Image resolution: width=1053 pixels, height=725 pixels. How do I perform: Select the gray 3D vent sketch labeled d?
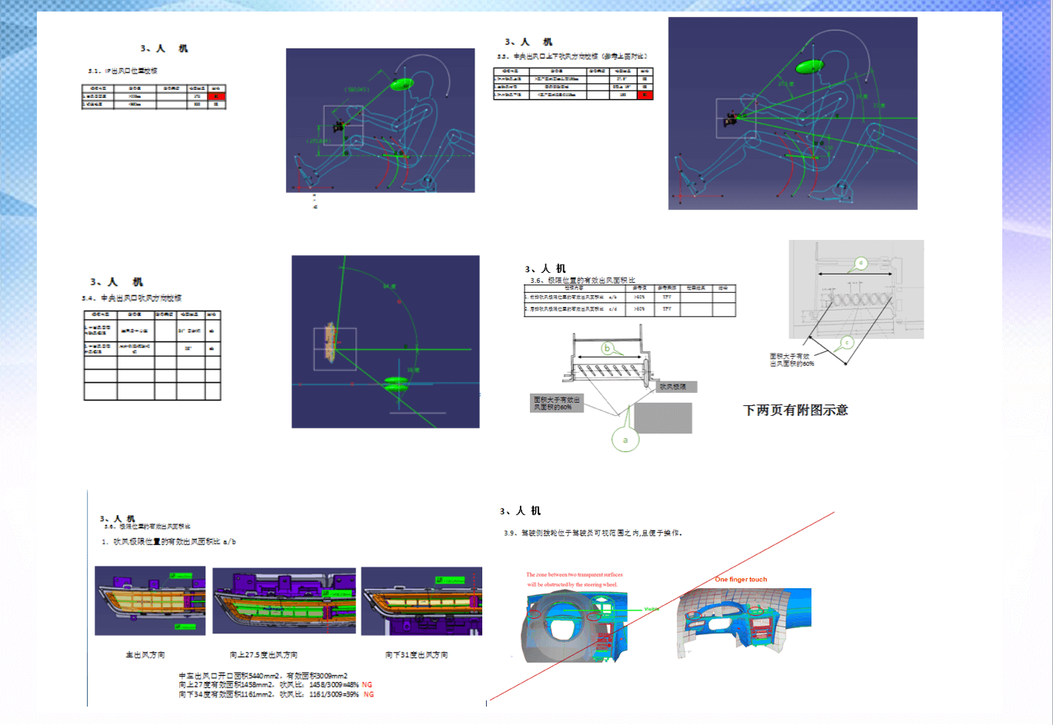click(856, 289)
